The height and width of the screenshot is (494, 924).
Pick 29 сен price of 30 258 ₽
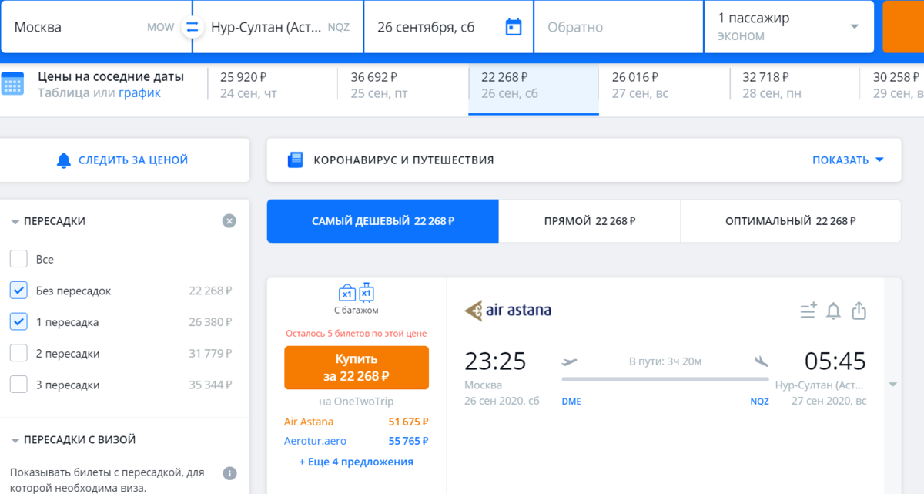point(892,85)
